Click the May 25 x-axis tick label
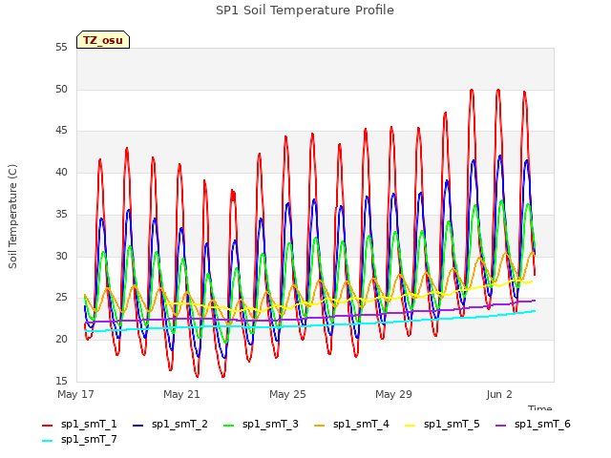Image resolution: width=611 pixels, height=458 pixels. click(287, 394)
